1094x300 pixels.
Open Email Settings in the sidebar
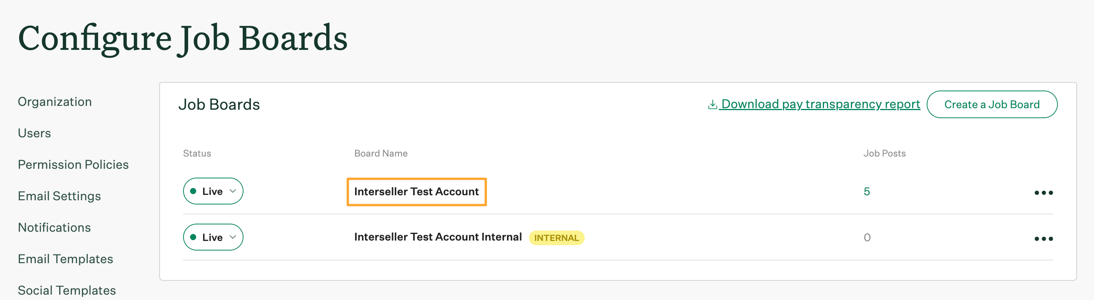tap(60, 196)
